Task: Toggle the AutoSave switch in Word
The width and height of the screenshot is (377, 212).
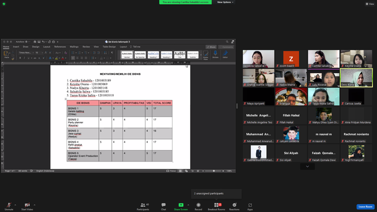Action: click(x=27, y=42)
